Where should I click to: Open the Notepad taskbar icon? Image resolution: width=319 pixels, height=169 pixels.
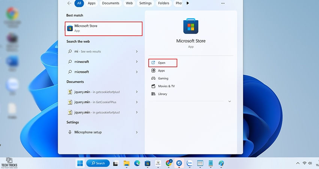pyautogui.click(x=211, y=163)
